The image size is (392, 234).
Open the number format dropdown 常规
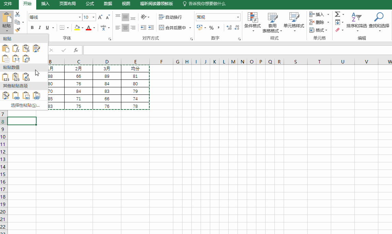[238, 17]
